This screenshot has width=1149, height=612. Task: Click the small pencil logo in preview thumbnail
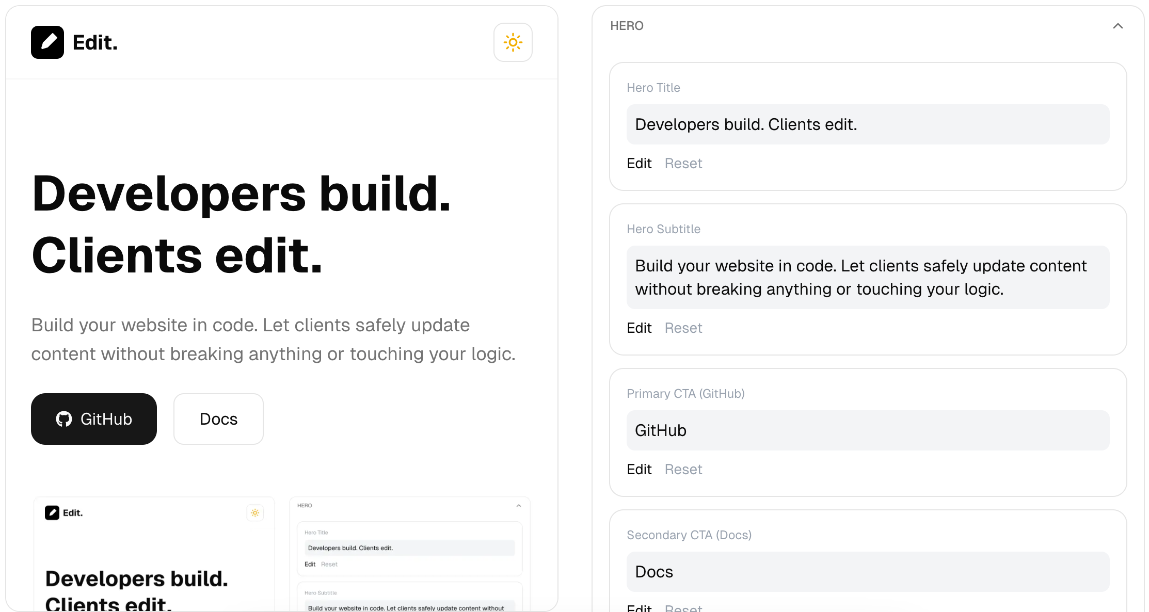tap(52, 513)
